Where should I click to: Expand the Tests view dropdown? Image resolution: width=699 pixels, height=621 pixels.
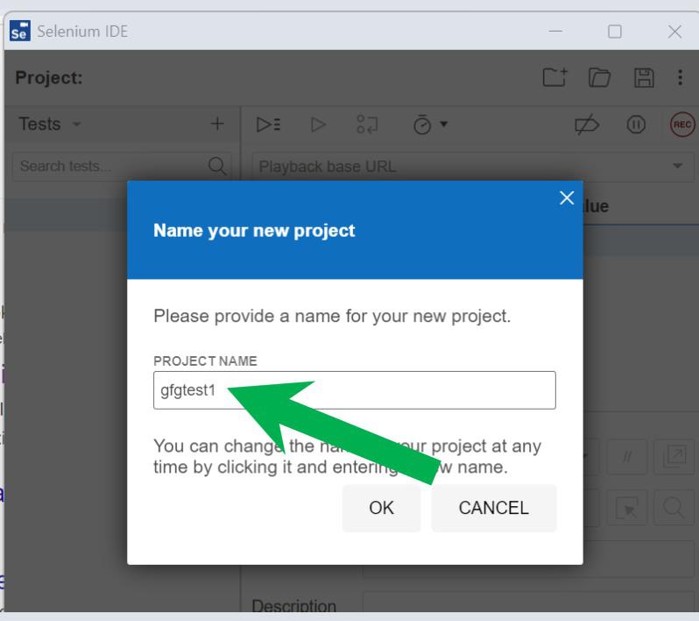(77, 124)
